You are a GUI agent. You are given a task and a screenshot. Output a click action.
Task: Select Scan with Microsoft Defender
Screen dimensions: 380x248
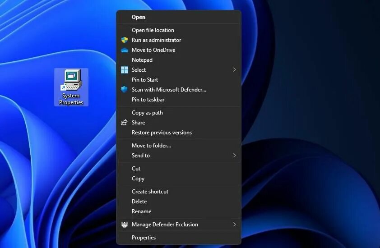179,90
